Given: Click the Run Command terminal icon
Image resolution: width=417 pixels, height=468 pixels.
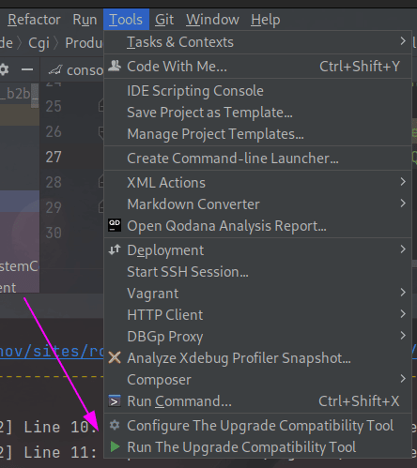Looking at the screenshot, I should click(x=115, y=401).
